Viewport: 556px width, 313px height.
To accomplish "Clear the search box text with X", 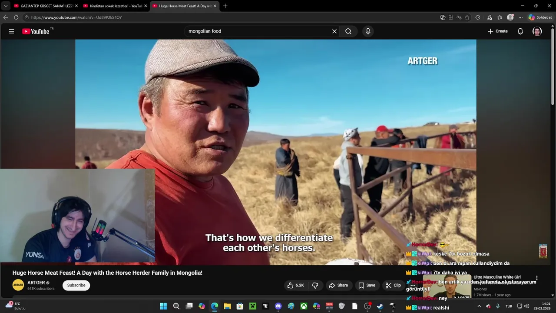I will tap(334, 31).
